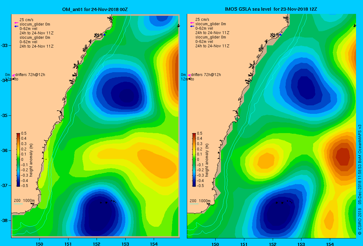Click latitude label '-36' on left axis
Screen dimensions: 363x246
4,150
